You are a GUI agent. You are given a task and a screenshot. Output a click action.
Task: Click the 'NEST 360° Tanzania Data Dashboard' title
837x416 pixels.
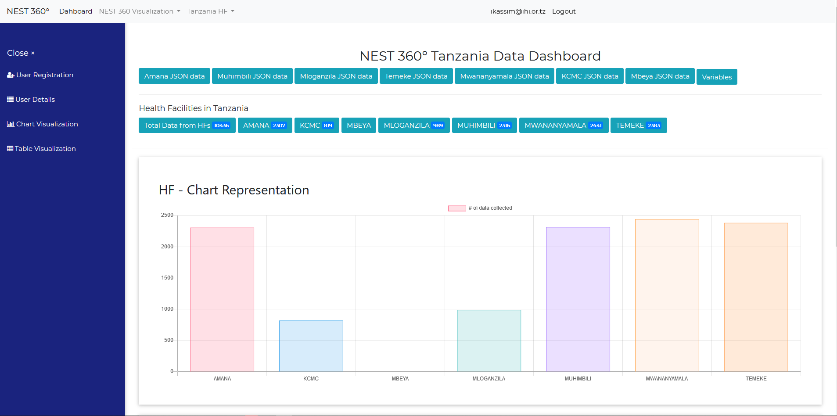tap(480, 56)
